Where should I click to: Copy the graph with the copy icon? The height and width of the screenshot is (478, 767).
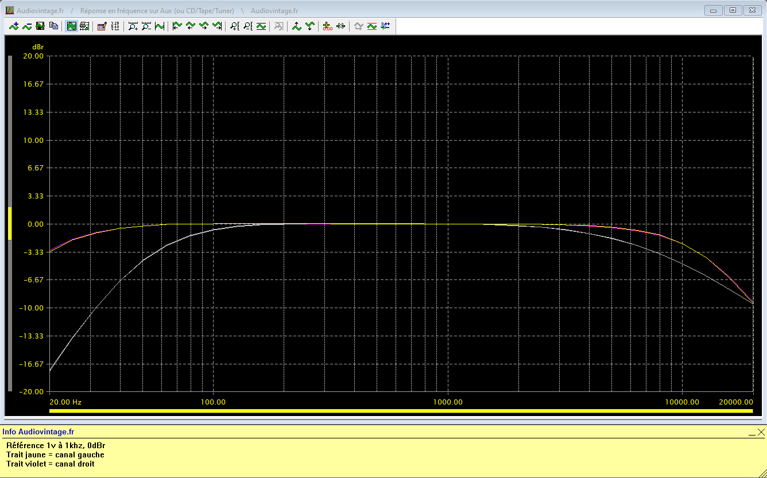coord(53,26)
